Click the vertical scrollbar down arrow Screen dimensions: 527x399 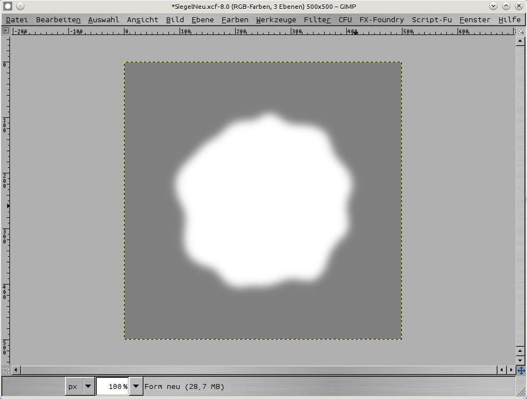click(x=521, y=361)
